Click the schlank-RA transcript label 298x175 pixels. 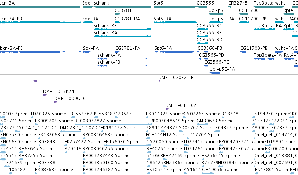(x=106, y=33)
